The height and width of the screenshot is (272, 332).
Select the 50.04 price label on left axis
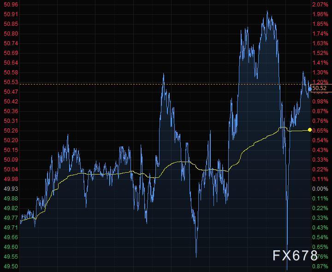tap(11, 169)
